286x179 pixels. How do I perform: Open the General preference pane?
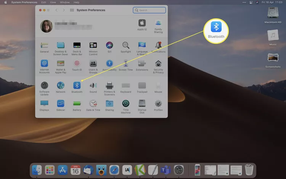click(44, 47)
